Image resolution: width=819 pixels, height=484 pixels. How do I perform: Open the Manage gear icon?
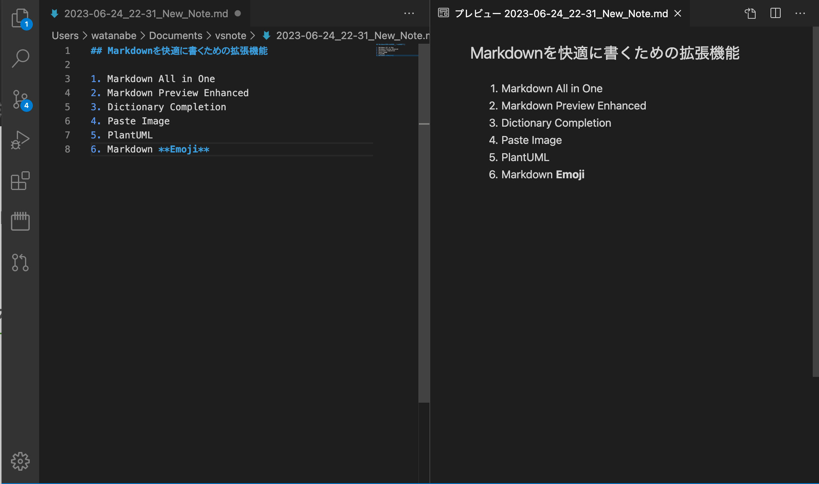tap(20, 462)
